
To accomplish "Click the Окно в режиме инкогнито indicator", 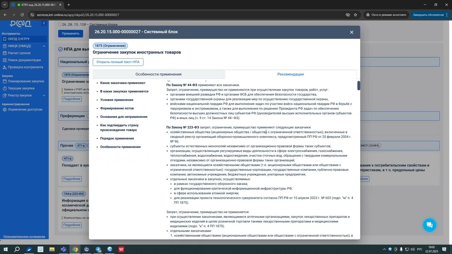I will tap(387, 15).
